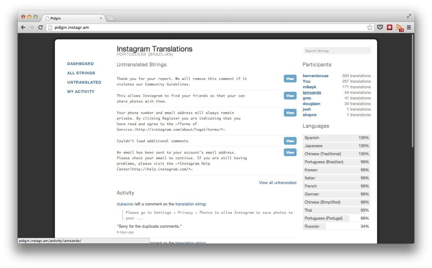View the 'Couldn't load additional comments' string
This screenshot has width=432, height=268.
click(x=290, y=141)
